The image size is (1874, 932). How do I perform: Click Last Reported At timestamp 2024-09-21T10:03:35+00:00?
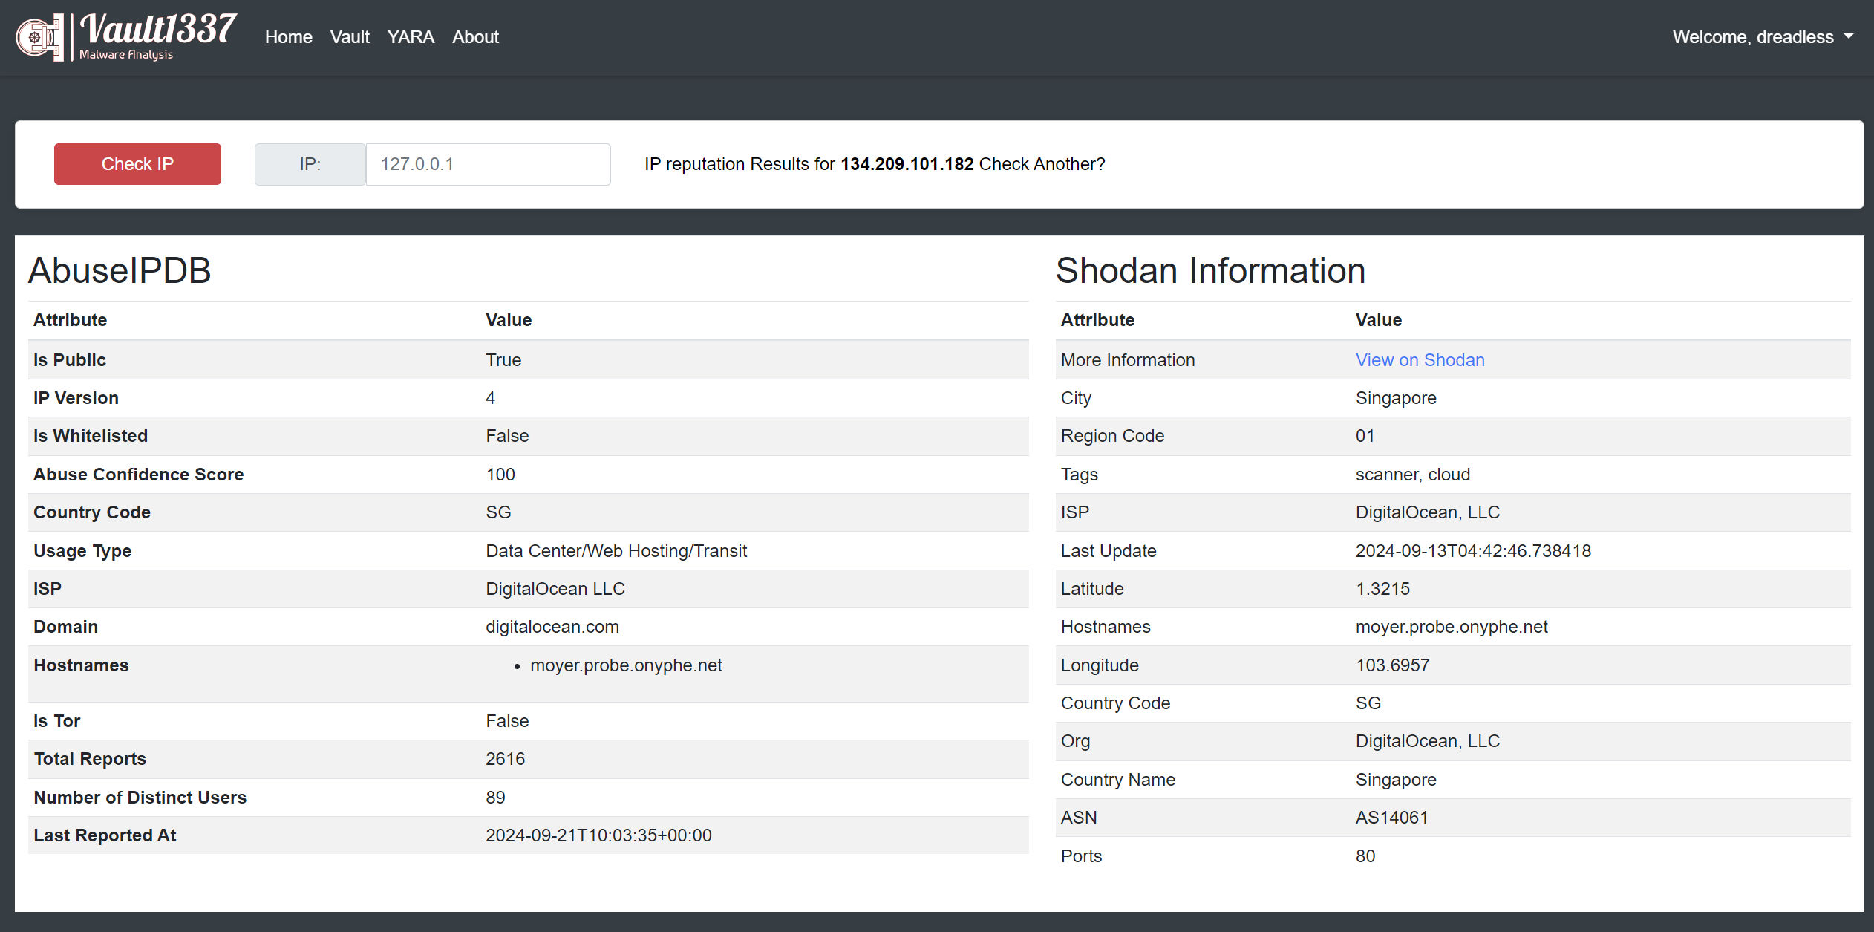point(598,835)
